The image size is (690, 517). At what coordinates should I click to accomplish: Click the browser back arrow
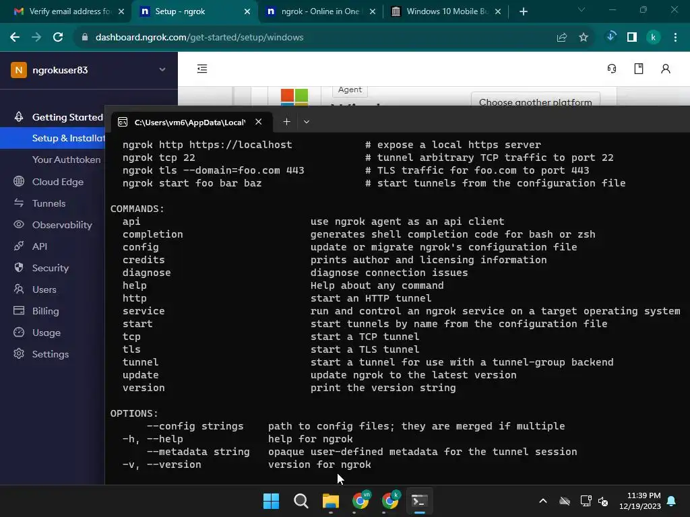click(x=15, y=38)
